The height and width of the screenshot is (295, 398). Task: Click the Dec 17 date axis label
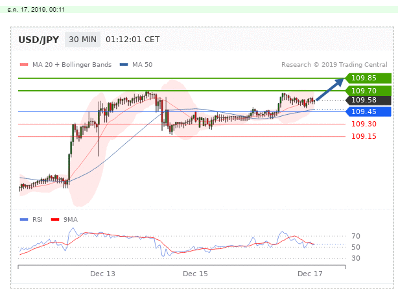click(310, 274)
